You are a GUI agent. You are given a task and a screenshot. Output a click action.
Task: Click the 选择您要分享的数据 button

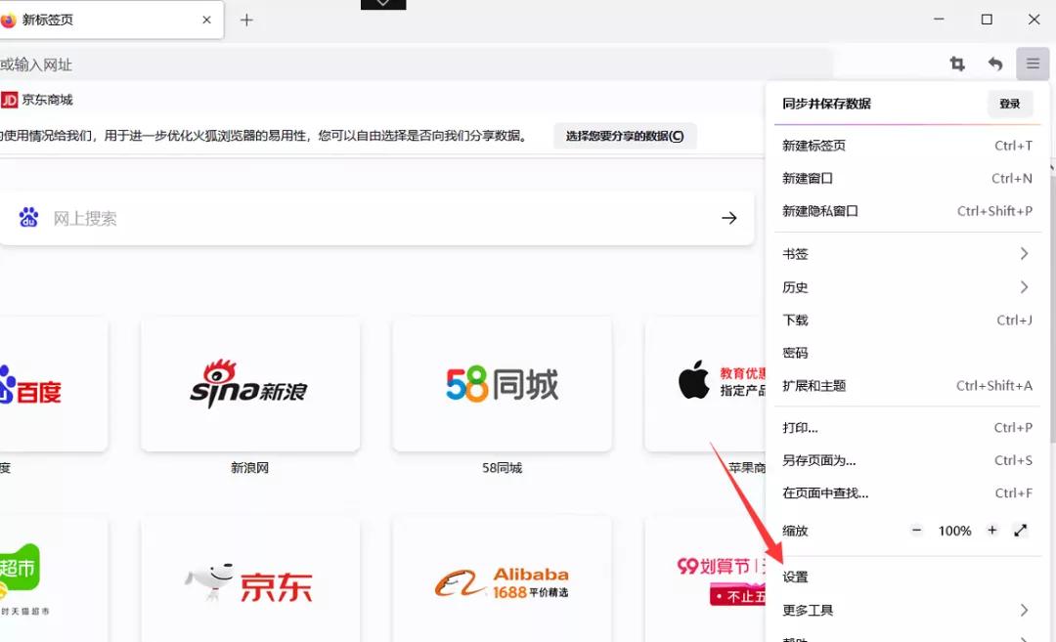click(625, 136)
